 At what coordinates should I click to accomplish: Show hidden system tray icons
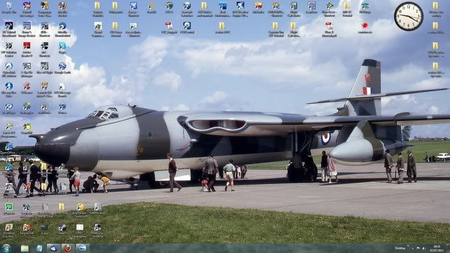click(412, 249)
